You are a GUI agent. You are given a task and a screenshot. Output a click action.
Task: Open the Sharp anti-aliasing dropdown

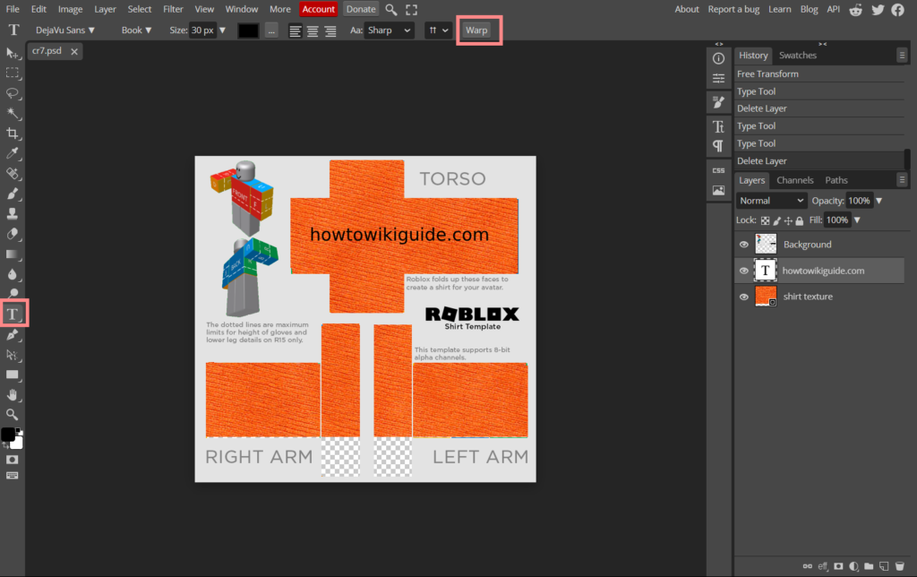coord(389,30)
